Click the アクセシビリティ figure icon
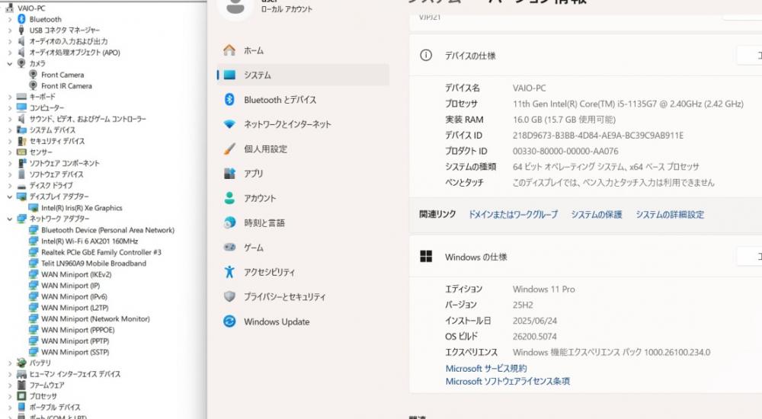The width and height of the screenshot is (762, 419). [x=229, y=272]
